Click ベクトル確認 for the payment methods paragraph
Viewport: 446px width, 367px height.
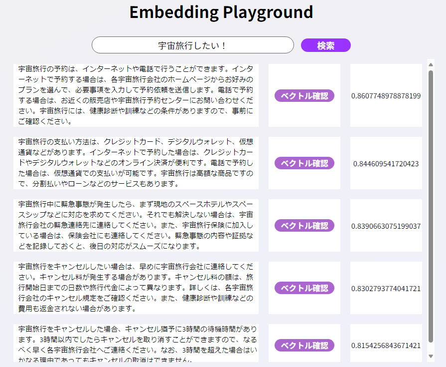pyautogui.click(x=304, y=163)
